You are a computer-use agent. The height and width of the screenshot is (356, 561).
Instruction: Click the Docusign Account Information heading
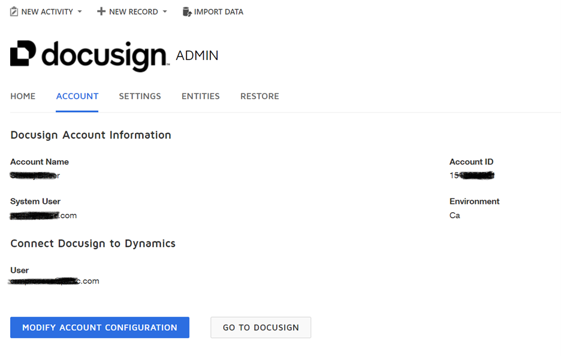point(90,135)
